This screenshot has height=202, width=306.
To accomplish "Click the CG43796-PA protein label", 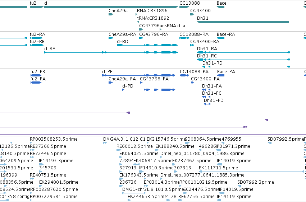I will (154, 79).
